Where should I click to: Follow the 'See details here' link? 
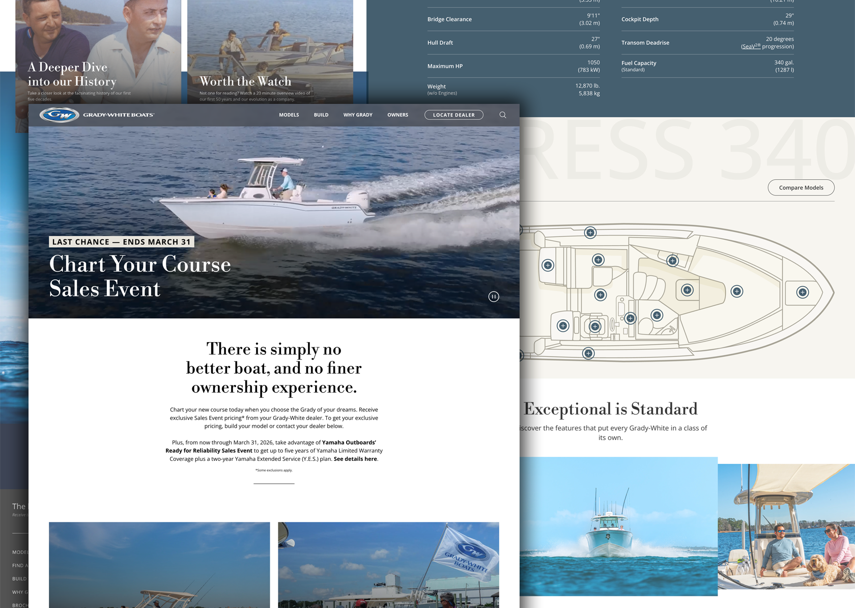pyautogui.click(x=355, y=459)
